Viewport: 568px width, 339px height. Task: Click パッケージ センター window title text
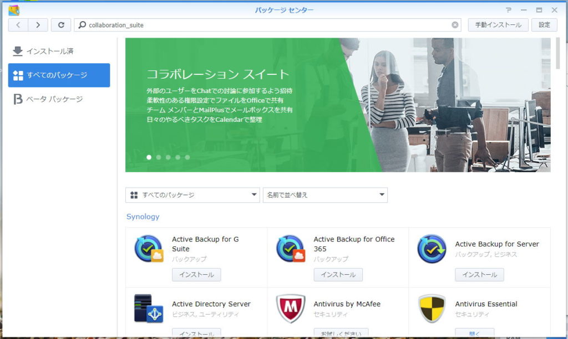coord(284,10)
